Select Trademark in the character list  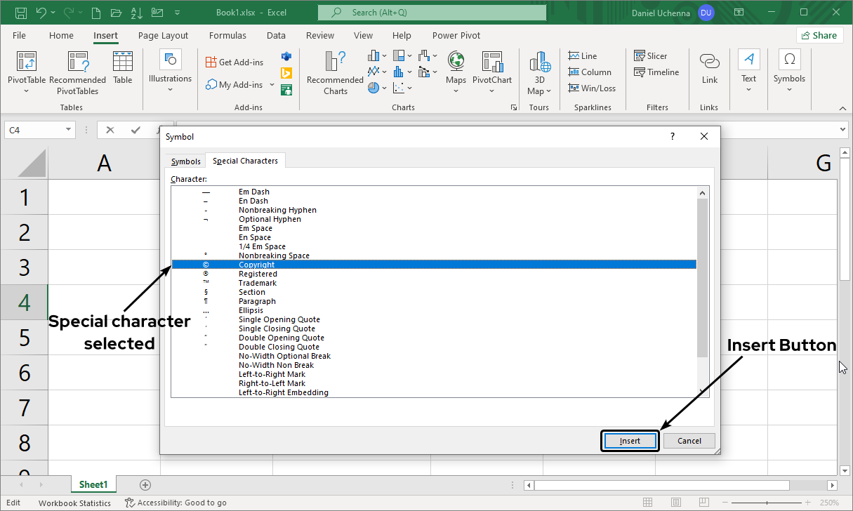tap(258, 283)
